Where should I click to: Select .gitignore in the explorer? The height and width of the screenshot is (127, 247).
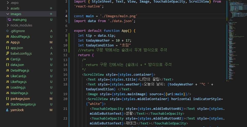[x=18, y=31]
